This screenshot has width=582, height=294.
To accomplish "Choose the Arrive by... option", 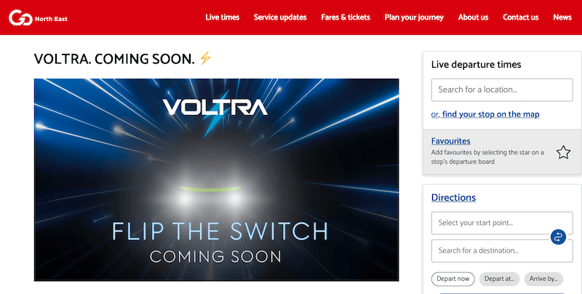I will coord(543,279).
